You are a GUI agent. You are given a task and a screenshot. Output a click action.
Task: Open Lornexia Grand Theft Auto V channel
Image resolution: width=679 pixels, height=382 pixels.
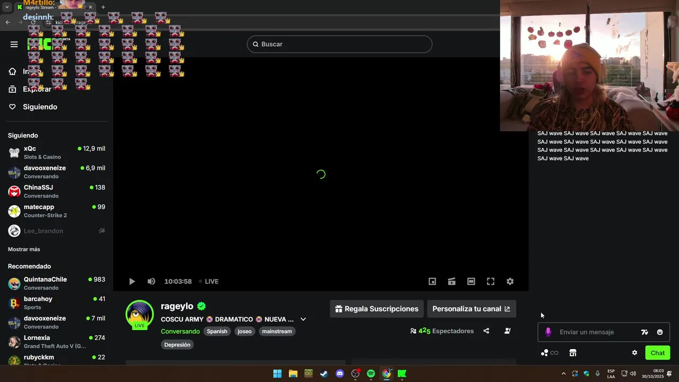(56, 342)
